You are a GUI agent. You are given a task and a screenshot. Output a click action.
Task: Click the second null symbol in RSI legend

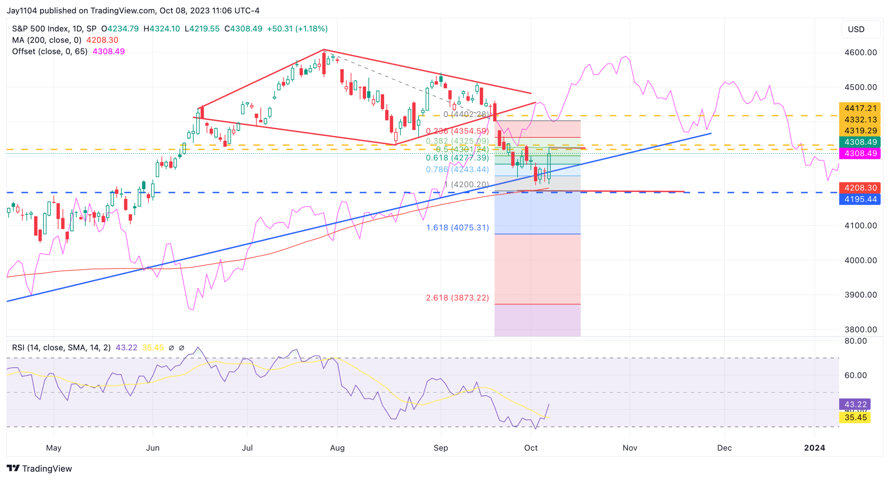tap(181, 348)
